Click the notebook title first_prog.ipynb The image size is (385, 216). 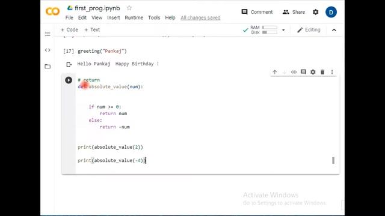97,8
